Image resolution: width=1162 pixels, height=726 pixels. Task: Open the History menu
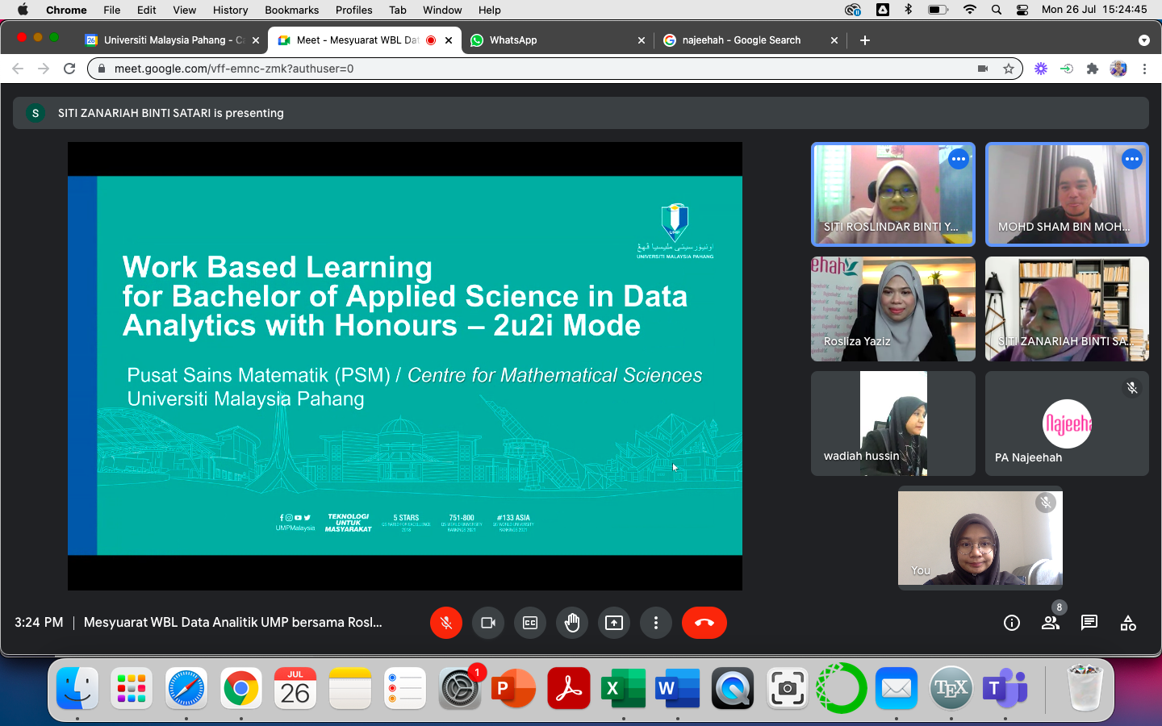tap(231, 10)
